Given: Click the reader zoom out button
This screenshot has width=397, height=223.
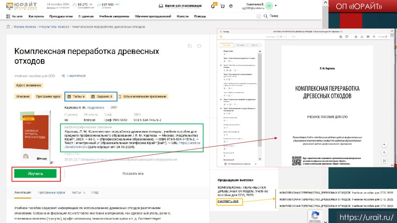Looking at the screenshot, I should [x=384, y=153].
